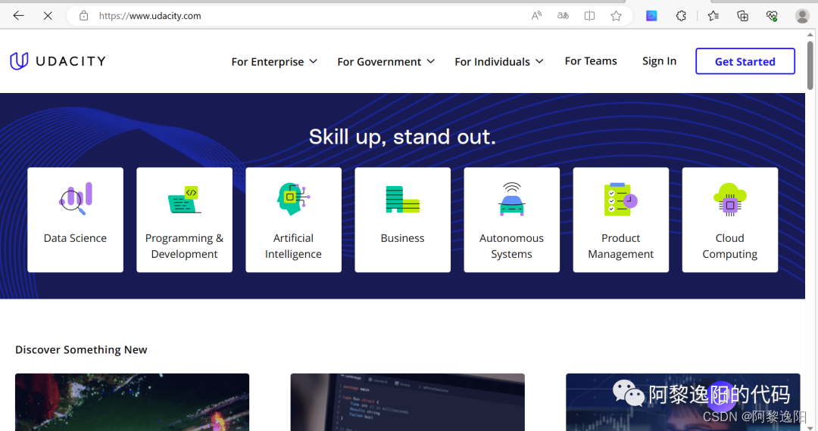Image resolution: width=818 pixels, height=431 pixels.
Task: Click the UDACITY wordmark text
Action: click(x=71, y=61)
